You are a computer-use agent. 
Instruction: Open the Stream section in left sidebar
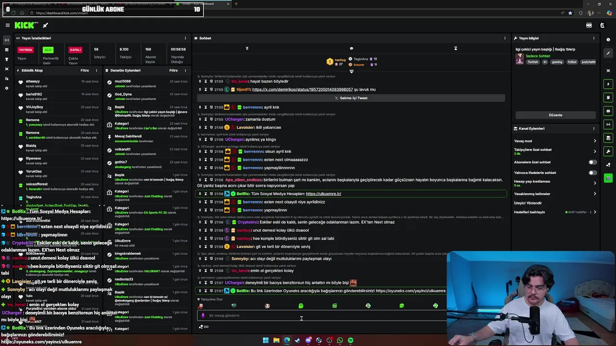(x=6, y=40)
